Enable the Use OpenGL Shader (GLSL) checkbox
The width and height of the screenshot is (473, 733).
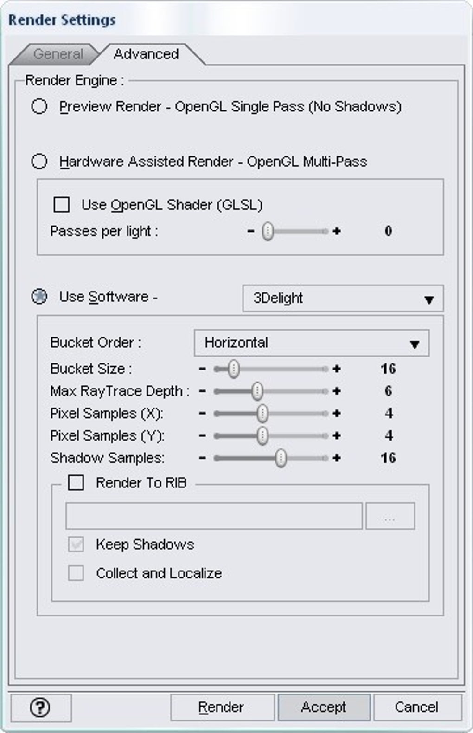(x=62, y=205)
